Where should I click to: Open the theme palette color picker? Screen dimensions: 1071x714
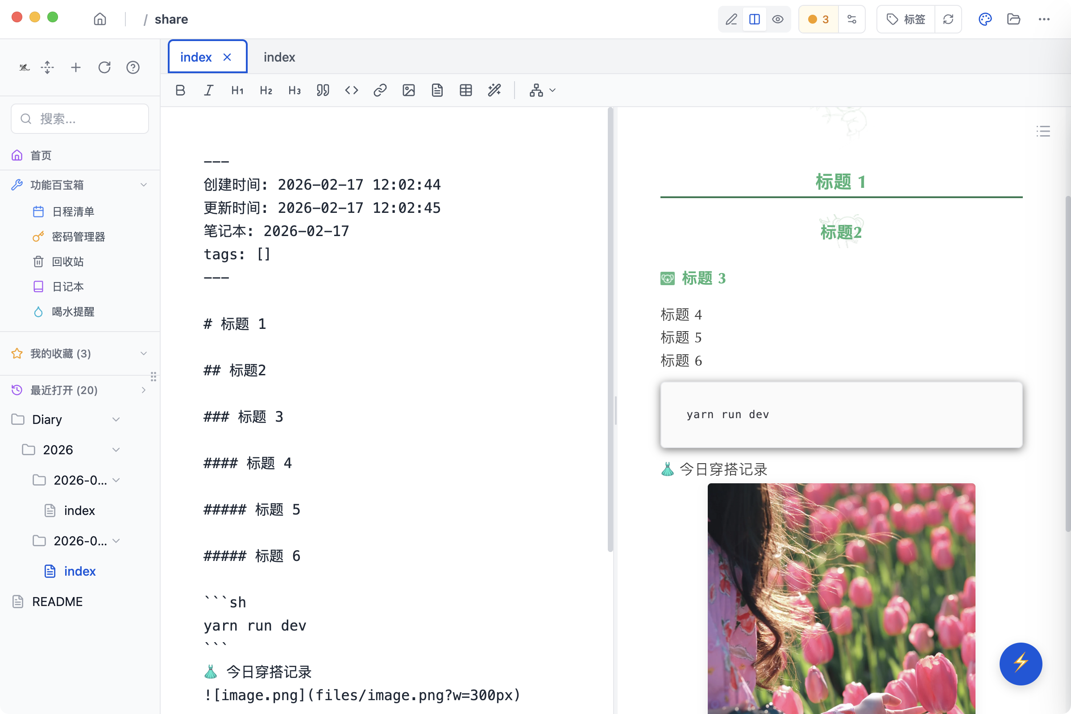[x=985, y=19]
